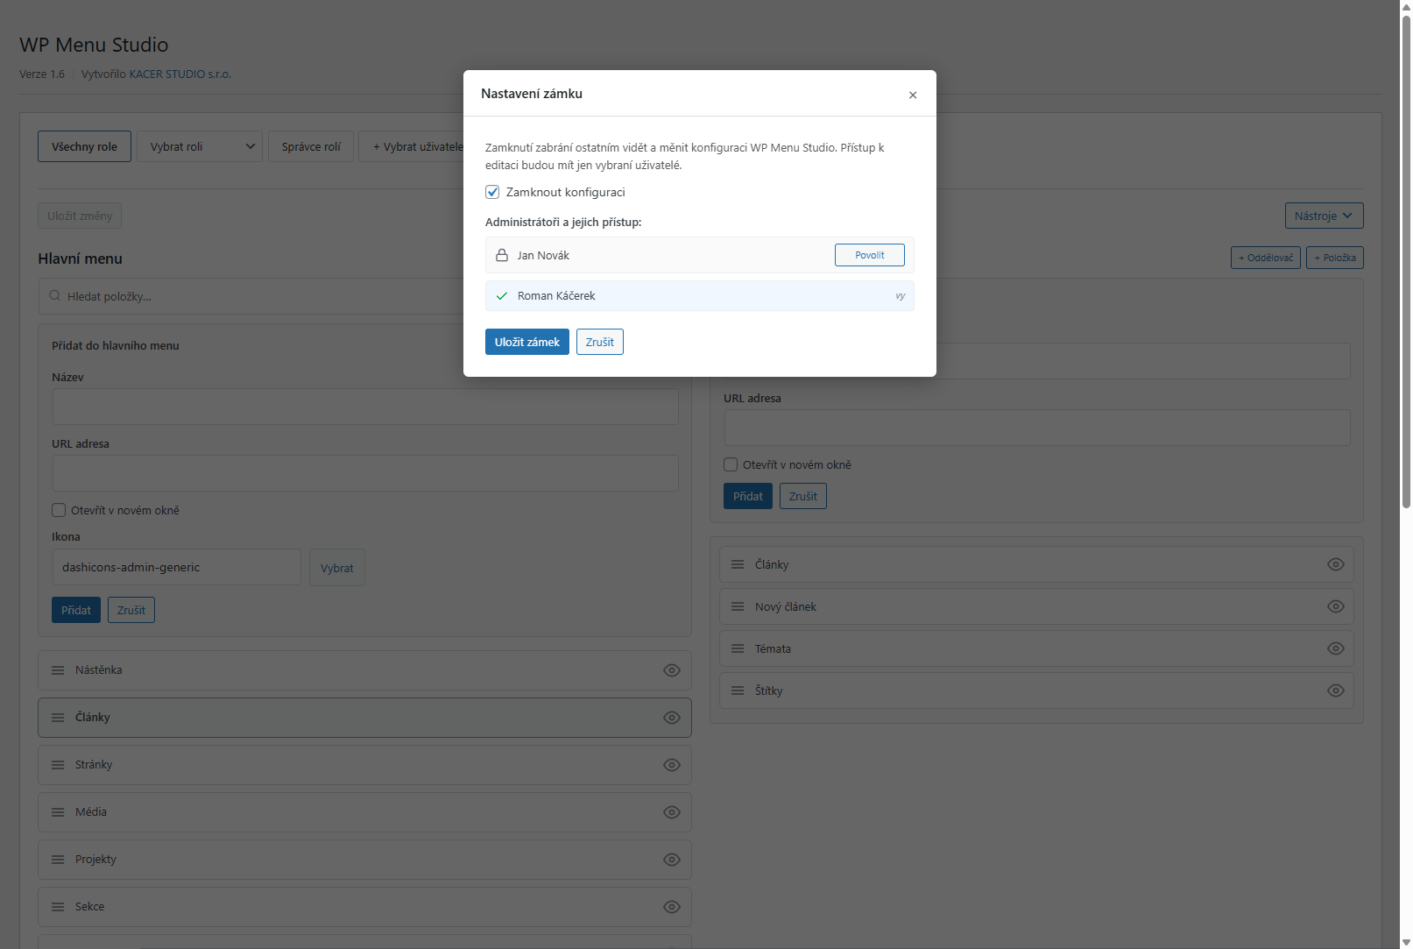Grab the drag handle of submenu Články

738,564
